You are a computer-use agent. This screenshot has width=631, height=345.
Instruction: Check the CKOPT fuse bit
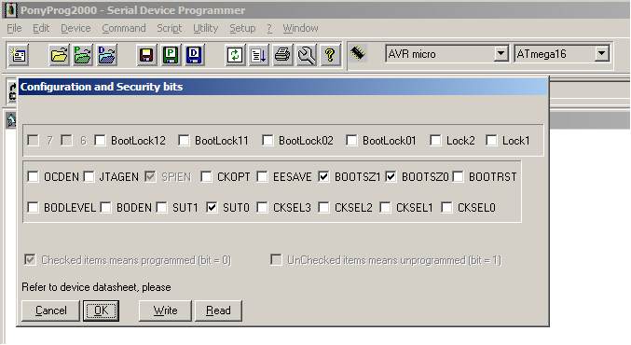click(x=206, y=176)
